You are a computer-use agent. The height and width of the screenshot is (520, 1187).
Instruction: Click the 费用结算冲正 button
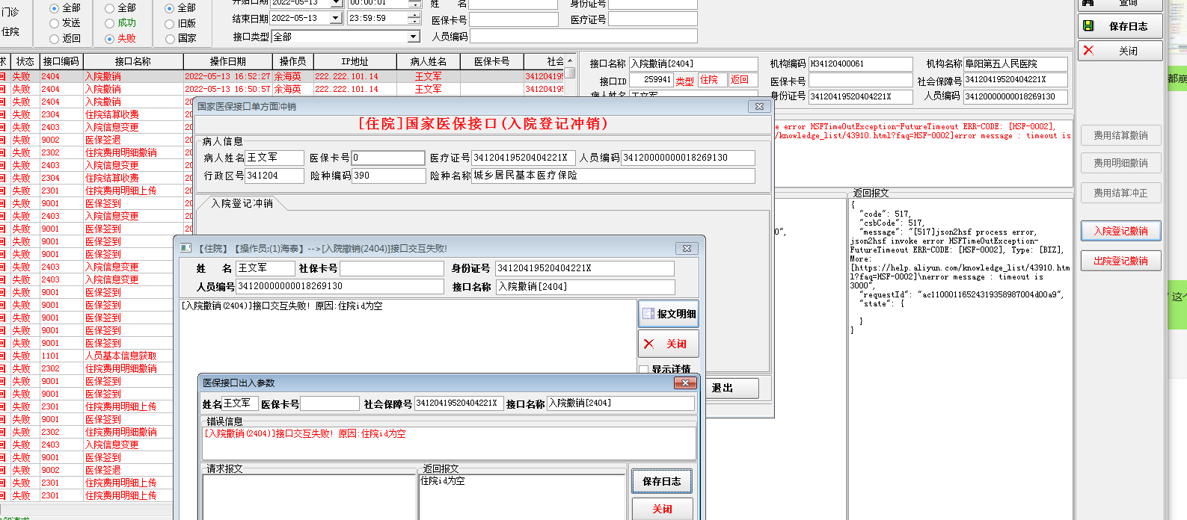click(x=1120, y=193)
